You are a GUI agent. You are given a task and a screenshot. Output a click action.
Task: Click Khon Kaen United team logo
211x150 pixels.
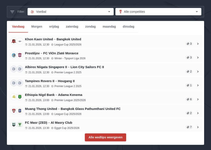coord(14,41)
